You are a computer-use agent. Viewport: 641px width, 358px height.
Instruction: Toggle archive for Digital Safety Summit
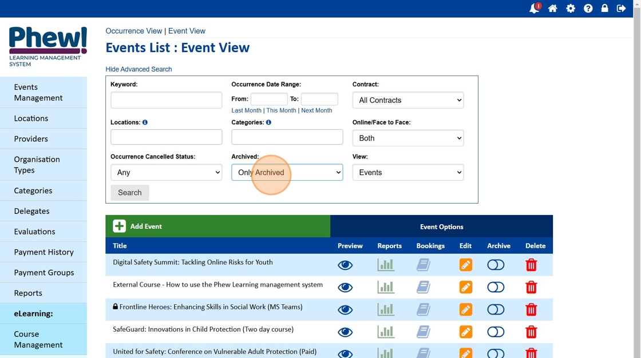(x=496, y=265)
